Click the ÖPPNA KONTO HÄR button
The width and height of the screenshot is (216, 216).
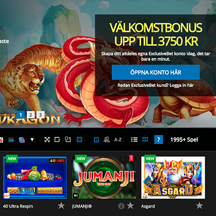[x=156, y=72]
